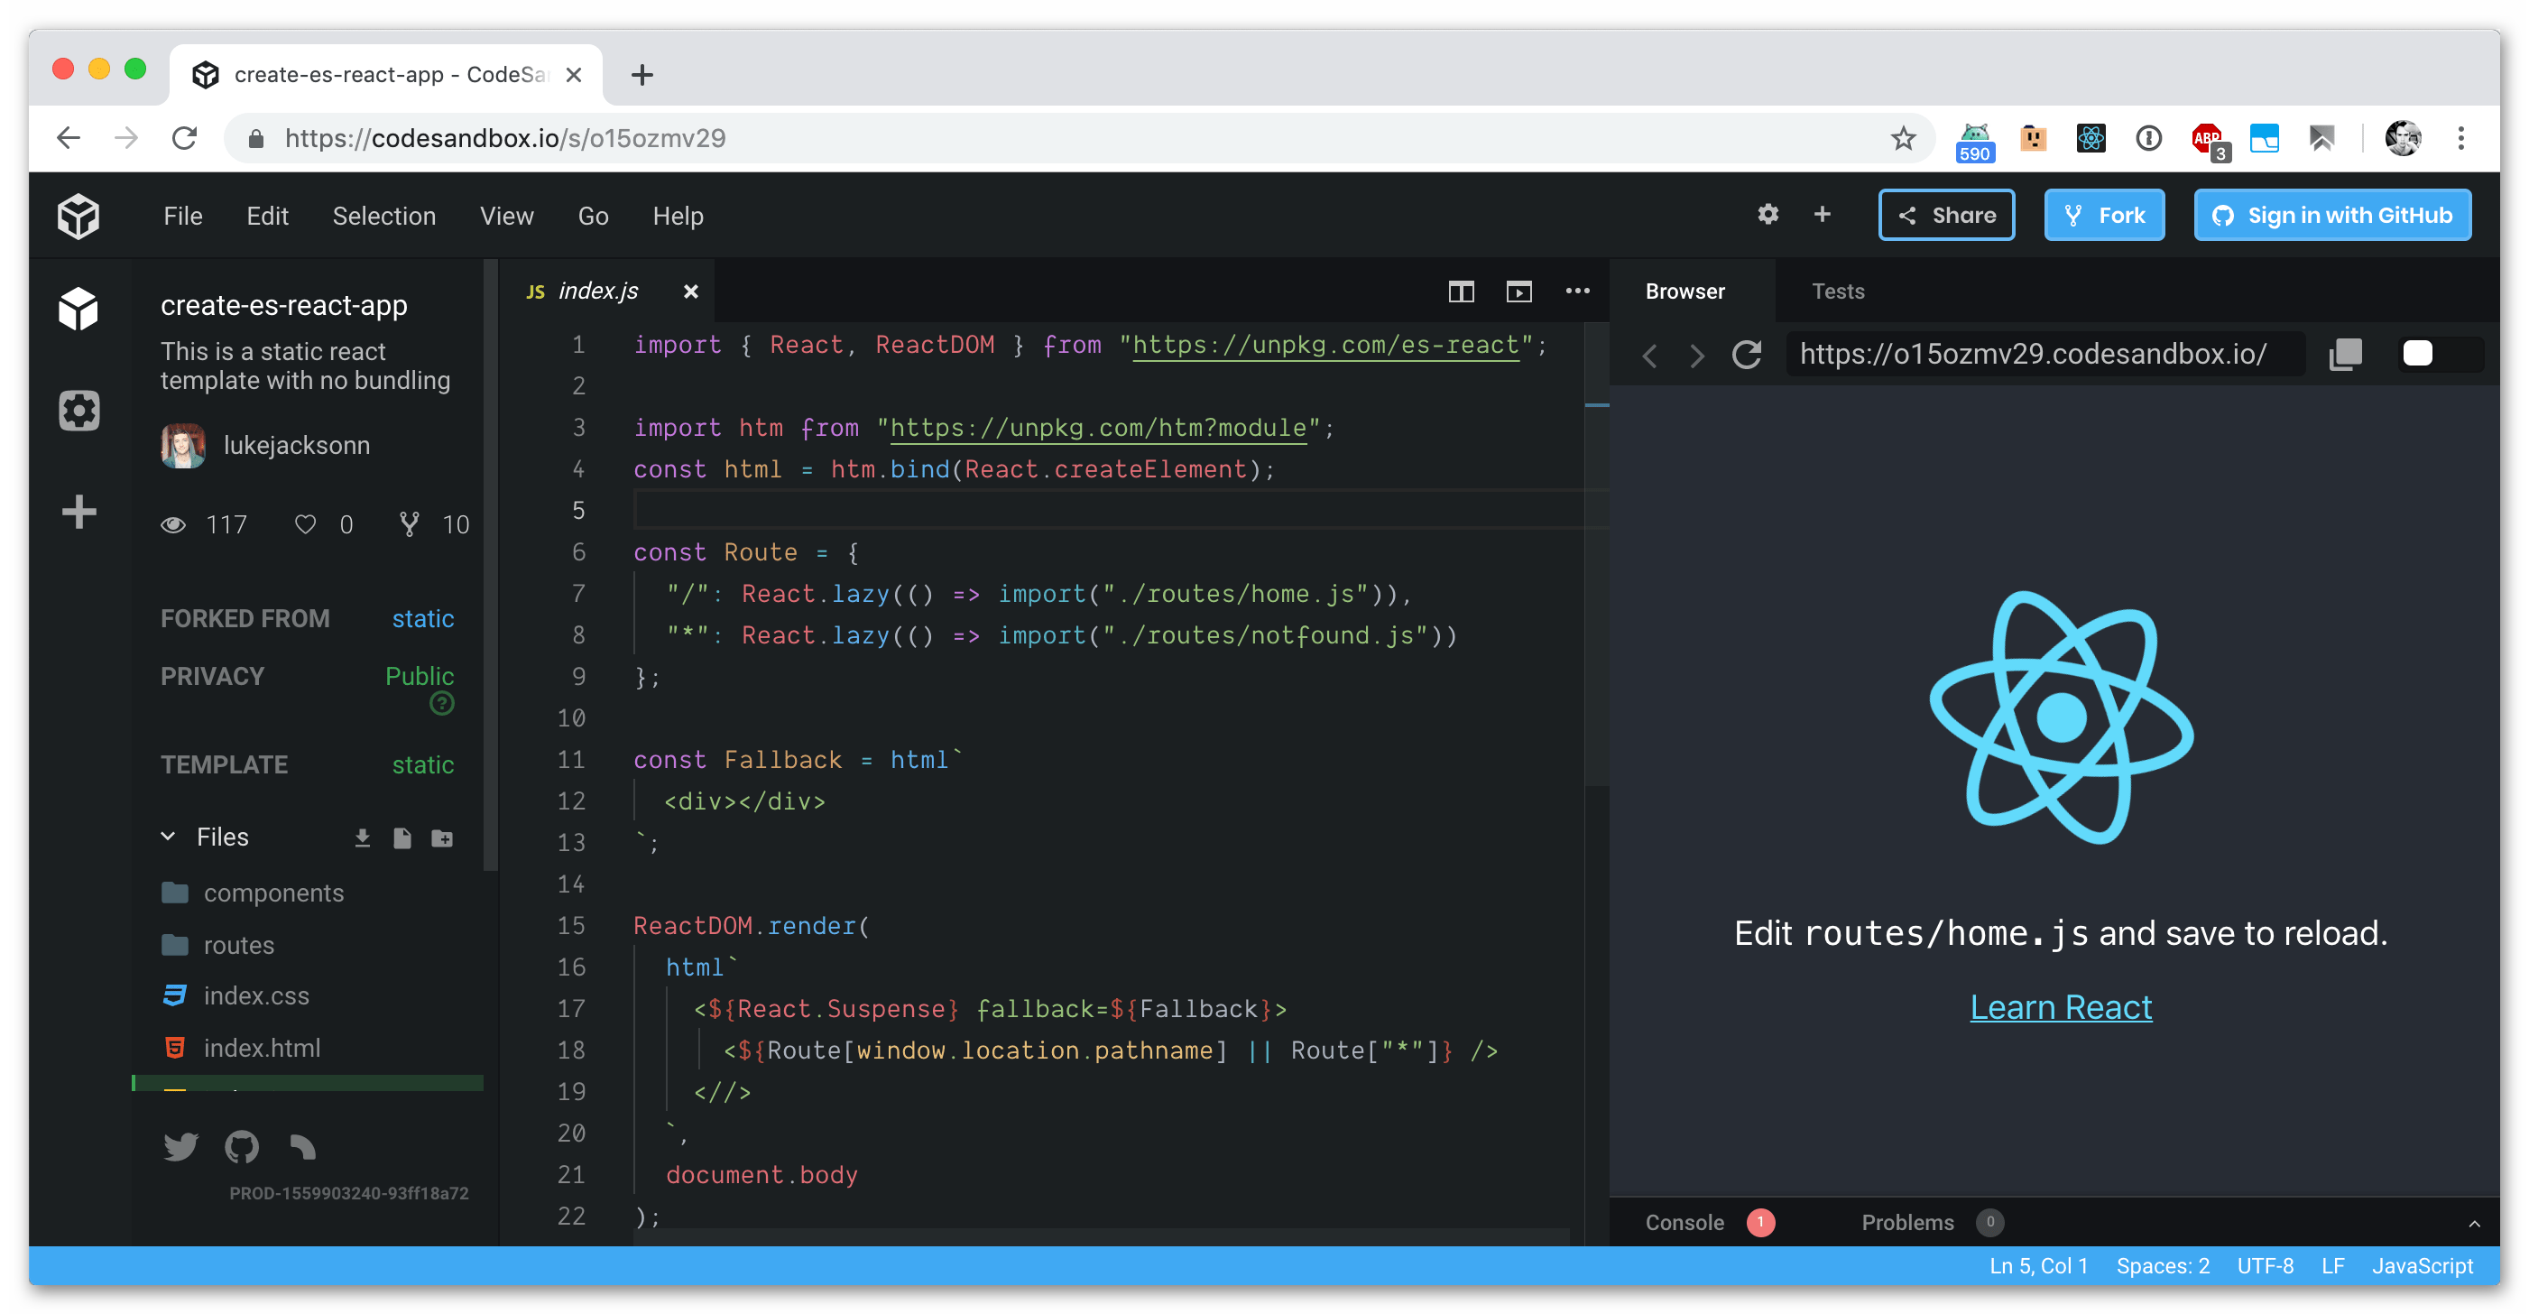Click the CodeSandbox cube logo icon
The image size is (2529, 1314).
[78, 216]
